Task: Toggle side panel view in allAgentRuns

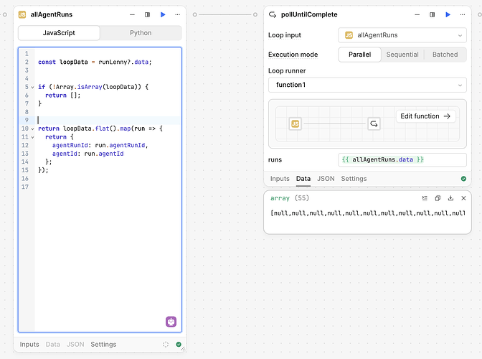Action: click(x=148, y=14)
